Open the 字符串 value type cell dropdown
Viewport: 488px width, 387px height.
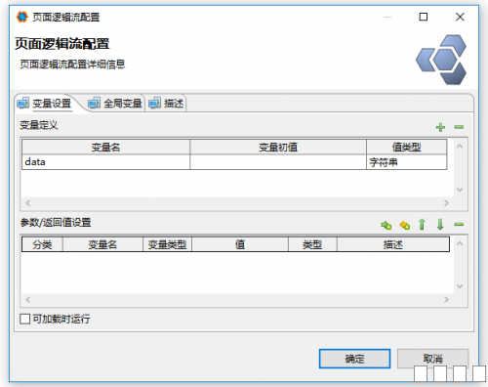tap(407, 162)
